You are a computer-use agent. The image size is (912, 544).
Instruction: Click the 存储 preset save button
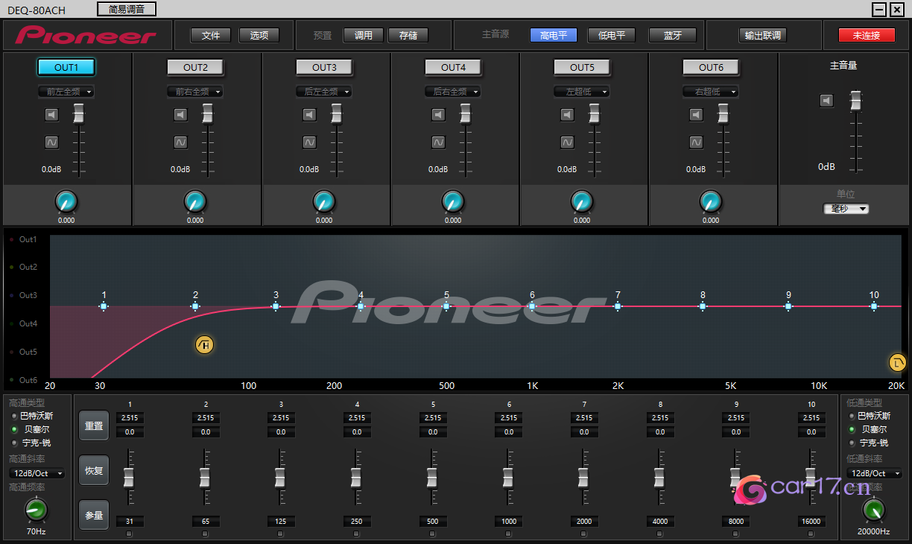[408, 35]
